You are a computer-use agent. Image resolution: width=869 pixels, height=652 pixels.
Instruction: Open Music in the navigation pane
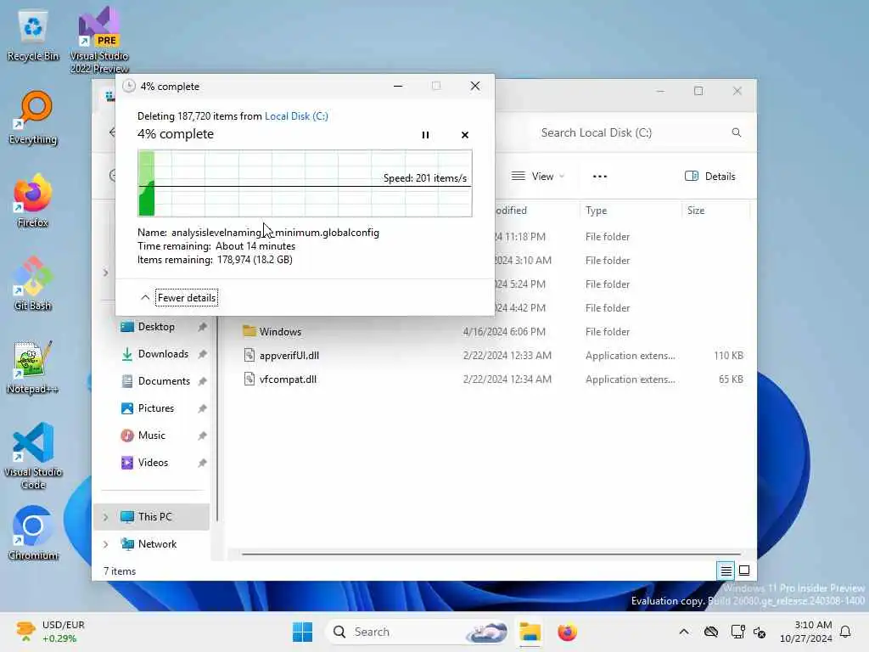151,436
